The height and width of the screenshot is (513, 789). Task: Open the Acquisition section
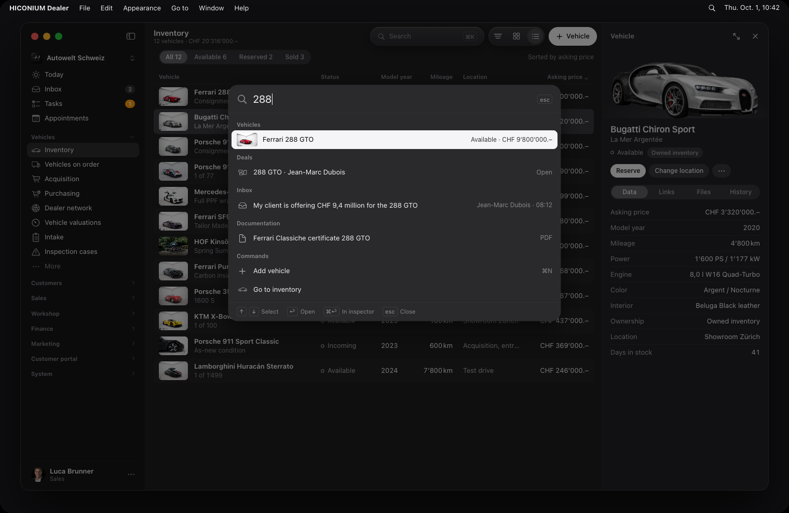[83, 179]
